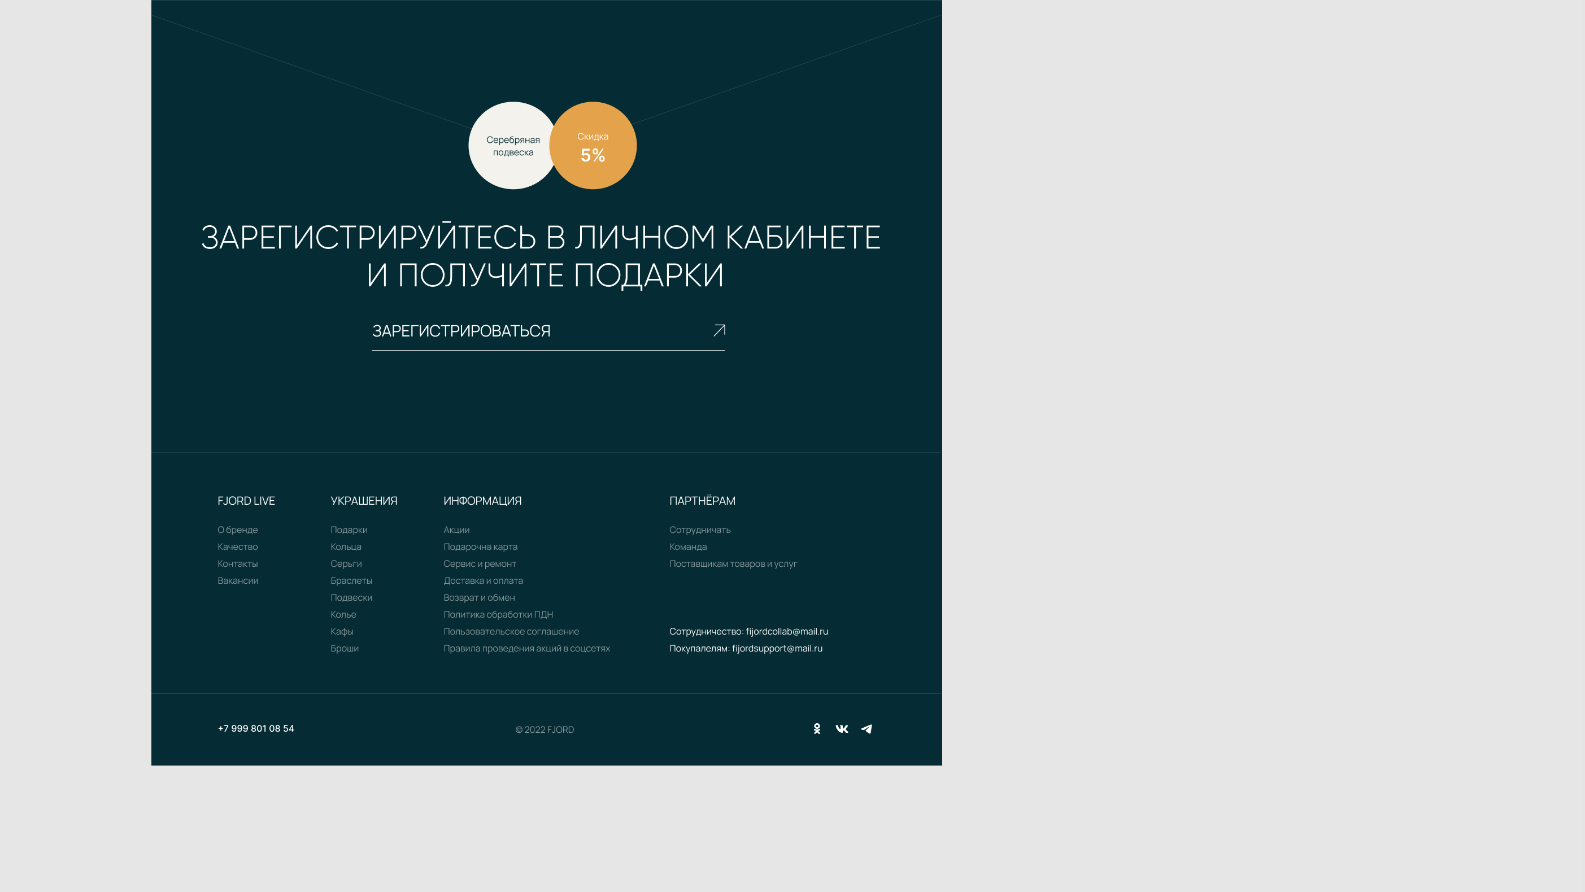Click the fijordsupport@mail.ru email address
Screen dimensions: 1585x892
pos(777,648)
